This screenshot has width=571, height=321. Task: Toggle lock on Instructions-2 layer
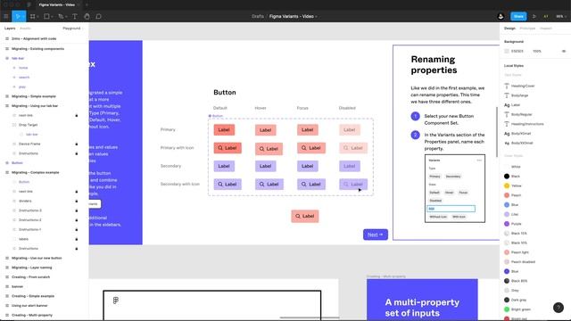77,220
